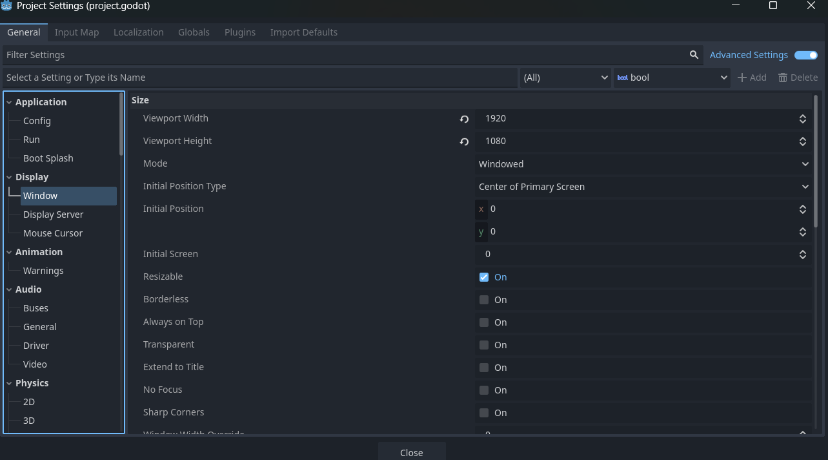Click the Viewport Width stepper arrows
This screenshot has width=828, height=460.
point(802,119)
